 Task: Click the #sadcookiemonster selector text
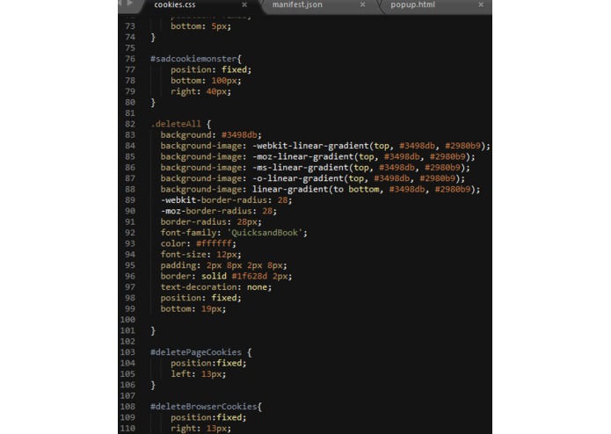coord(193,59)
